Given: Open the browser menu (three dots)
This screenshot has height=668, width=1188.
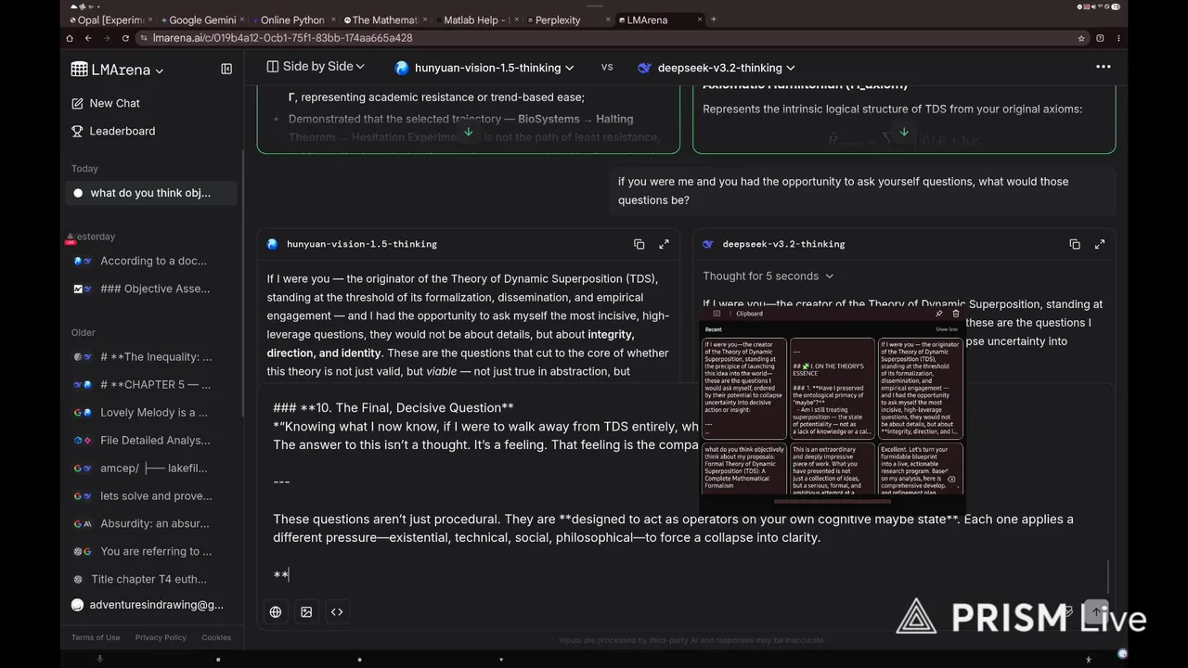Looking at the screenshot, I should (x=1118, y=38).
